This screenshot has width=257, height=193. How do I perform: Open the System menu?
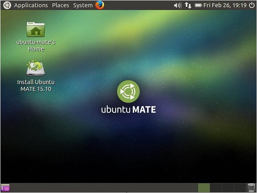coord(83,5)
